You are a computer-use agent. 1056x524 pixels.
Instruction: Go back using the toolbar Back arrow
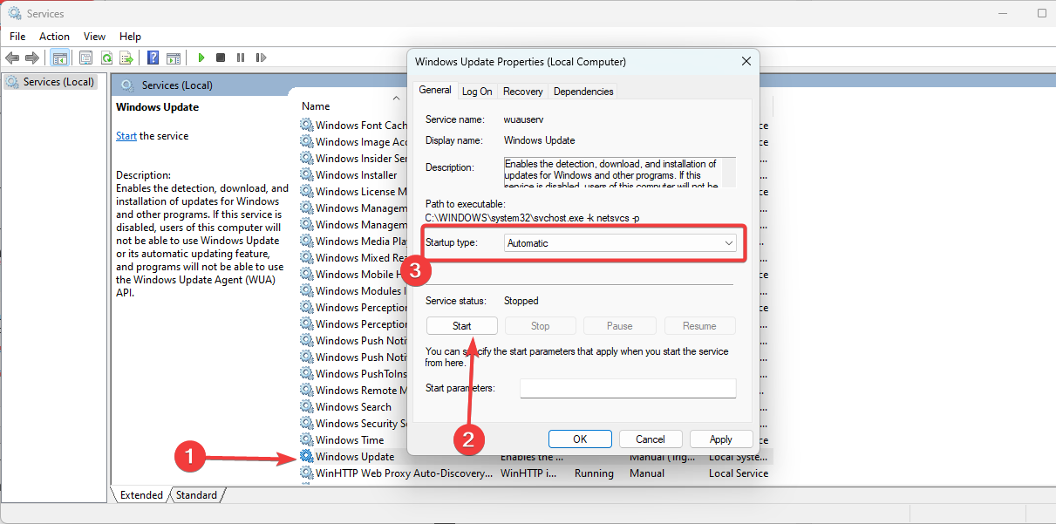(x=12, y=58)
